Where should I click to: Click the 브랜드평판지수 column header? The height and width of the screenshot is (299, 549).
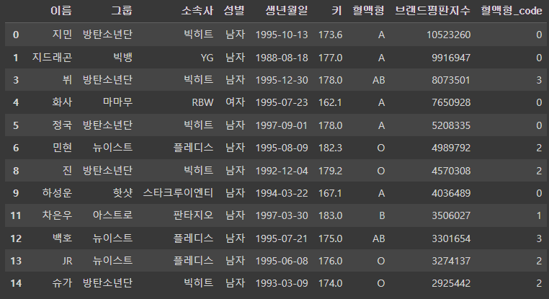(x=432, y=11)
